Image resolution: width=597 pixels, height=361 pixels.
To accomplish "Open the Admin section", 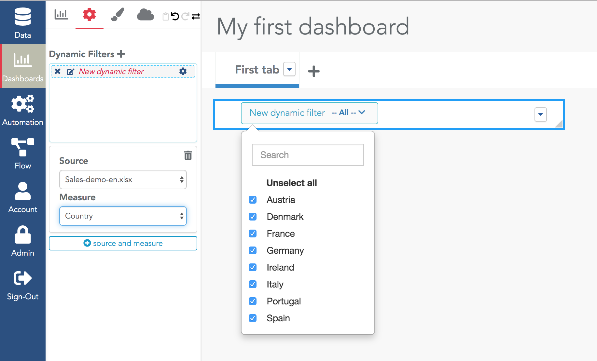I will tap(23, 241).
